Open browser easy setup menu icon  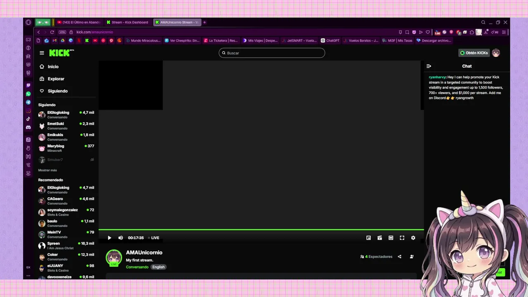(x=504, y=32)
